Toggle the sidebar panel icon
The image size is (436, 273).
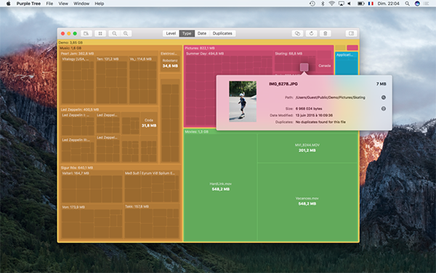point(351,33)
